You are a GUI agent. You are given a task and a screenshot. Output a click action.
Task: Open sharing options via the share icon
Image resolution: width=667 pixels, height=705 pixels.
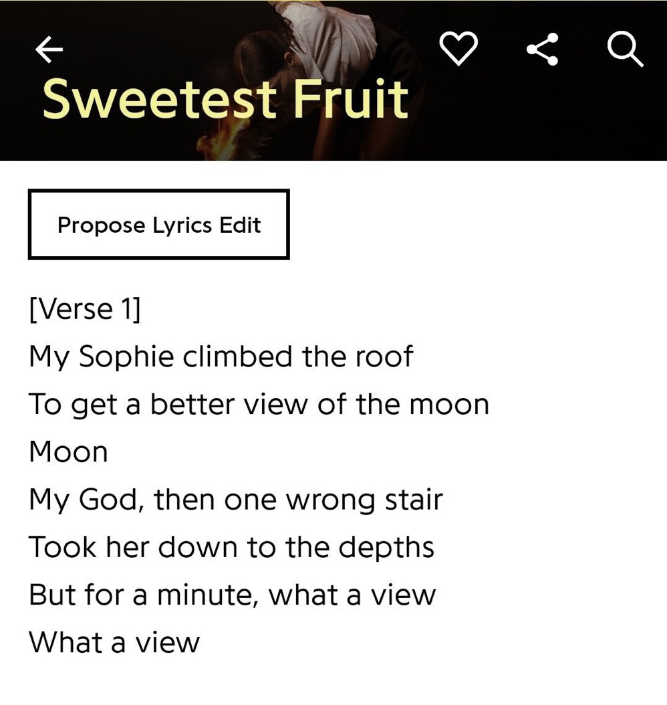543,49
